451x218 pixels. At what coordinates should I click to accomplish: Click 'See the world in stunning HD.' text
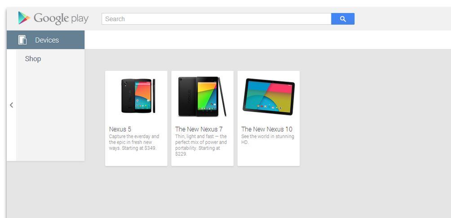(267, 140)
